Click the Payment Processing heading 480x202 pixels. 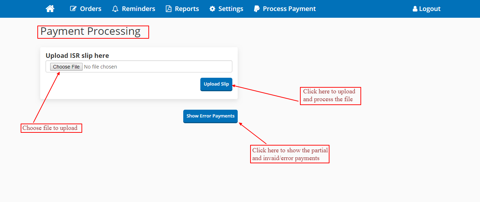pos(90,31)
